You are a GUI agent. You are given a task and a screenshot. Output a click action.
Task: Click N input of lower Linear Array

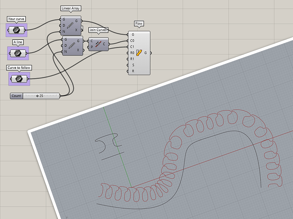pos(66,52)
